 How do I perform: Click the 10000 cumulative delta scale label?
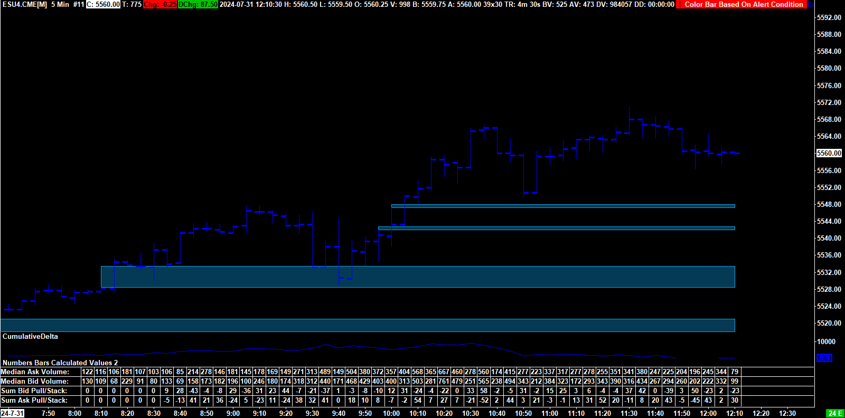pos(826,341)
